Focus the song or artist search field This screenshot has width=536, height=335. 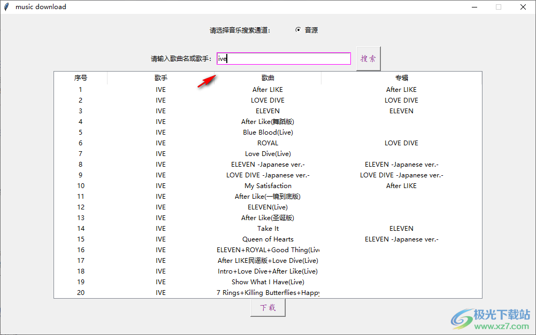coord(284,59)
